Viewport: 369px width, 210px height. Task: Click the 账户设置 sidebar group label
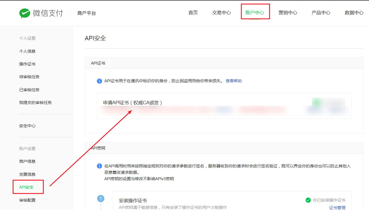pos(27,149)
